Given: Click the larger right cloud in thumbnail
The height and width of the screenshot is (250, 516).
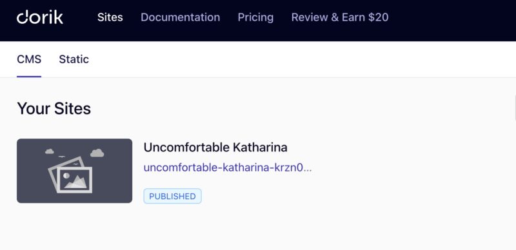Looking at the screenshot, I should point(97,153).
